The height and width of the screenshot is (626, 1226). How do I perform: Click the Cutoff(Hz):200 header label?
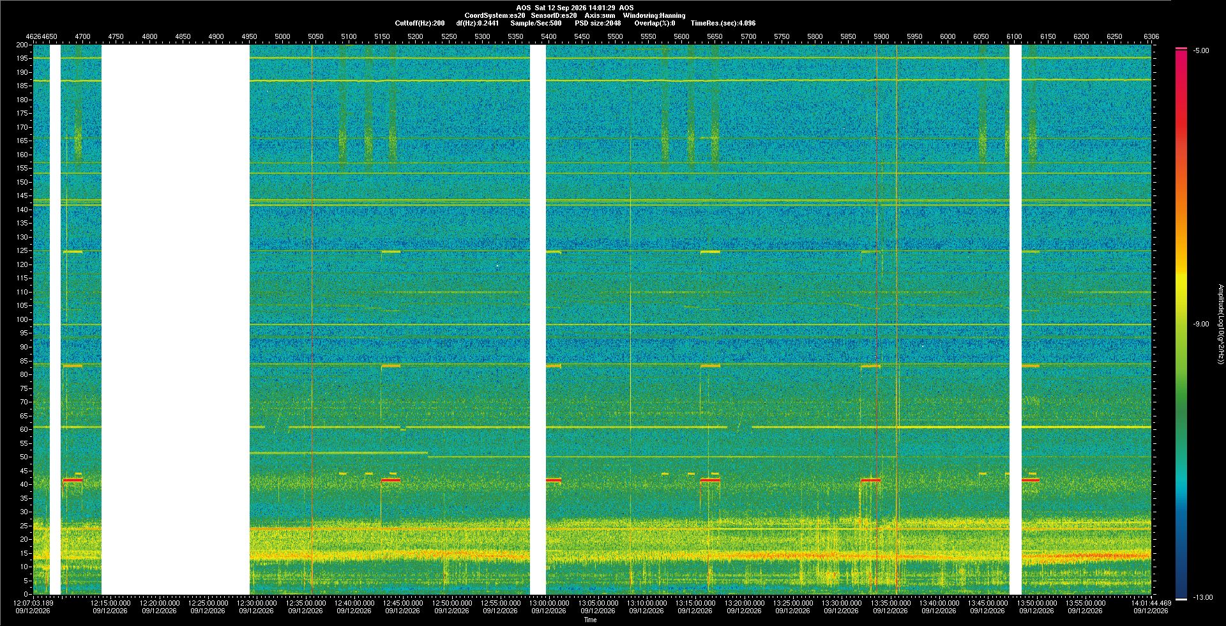pyautogui.click(x=420, y=23)
